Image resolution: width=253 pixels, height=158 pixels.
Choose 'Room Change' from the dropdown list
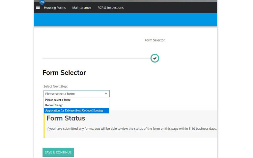[54, 105]
